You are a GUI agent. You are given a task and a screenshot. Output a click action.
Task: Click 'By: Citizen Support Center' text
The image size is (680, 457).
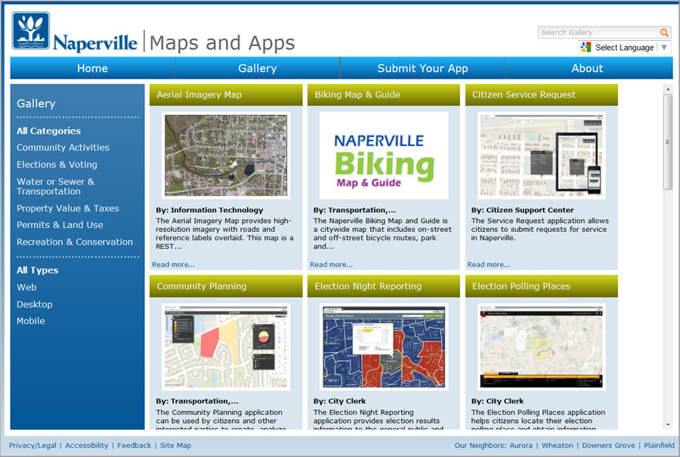[523, 210]
